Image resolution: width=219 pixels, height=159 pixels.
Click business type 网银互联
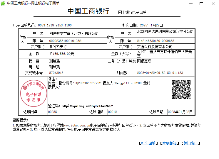(144, 61)
